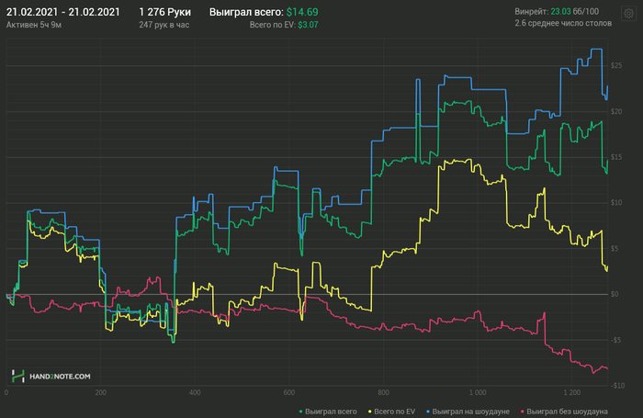Toggle the yellow 'Всего по EV' legend dot

[x=370, y=412]
